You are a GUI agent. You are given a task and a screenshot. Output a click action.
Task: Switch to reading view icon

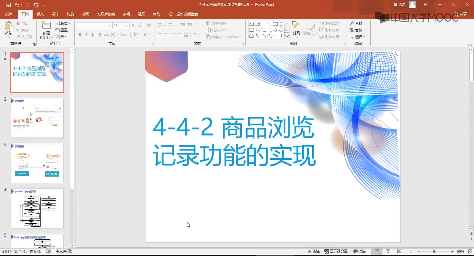click(x=399, y=251)
